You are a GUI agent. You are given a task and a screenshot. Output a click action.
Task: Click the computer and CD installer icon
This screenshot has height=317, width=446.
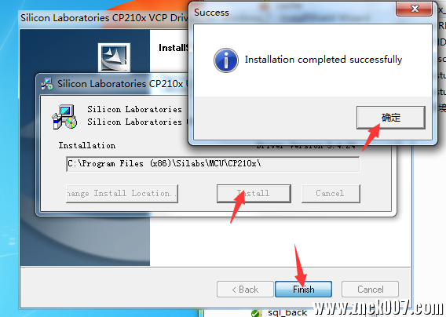click(64, 117)
